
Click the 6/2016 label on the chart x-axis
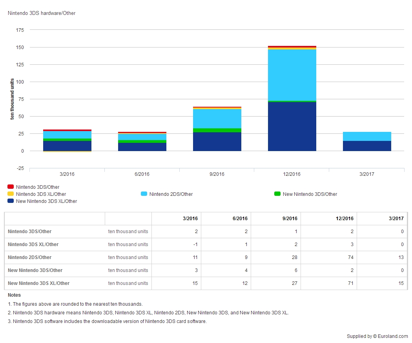[x=142, y=174]
